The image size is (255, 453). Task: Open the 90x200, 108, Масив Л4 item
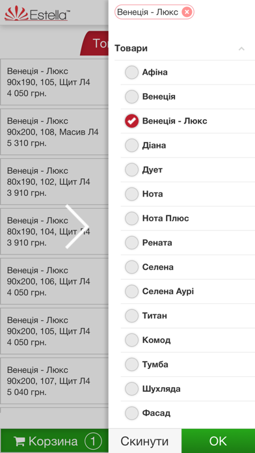click(54, 132)
